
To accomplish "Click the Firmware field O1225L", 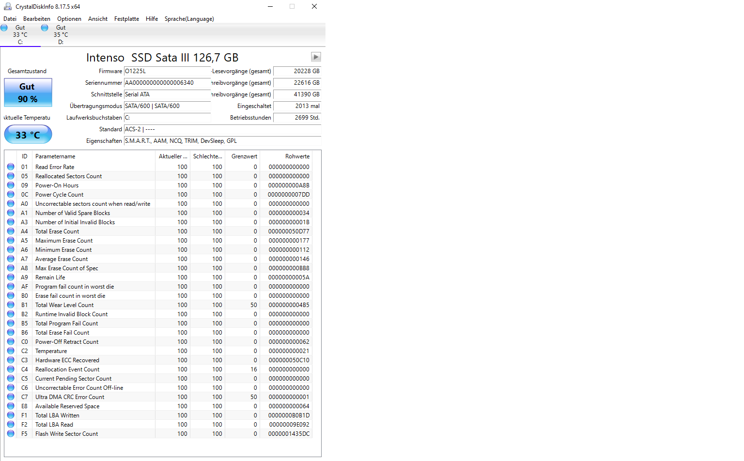I will (168, 71).
